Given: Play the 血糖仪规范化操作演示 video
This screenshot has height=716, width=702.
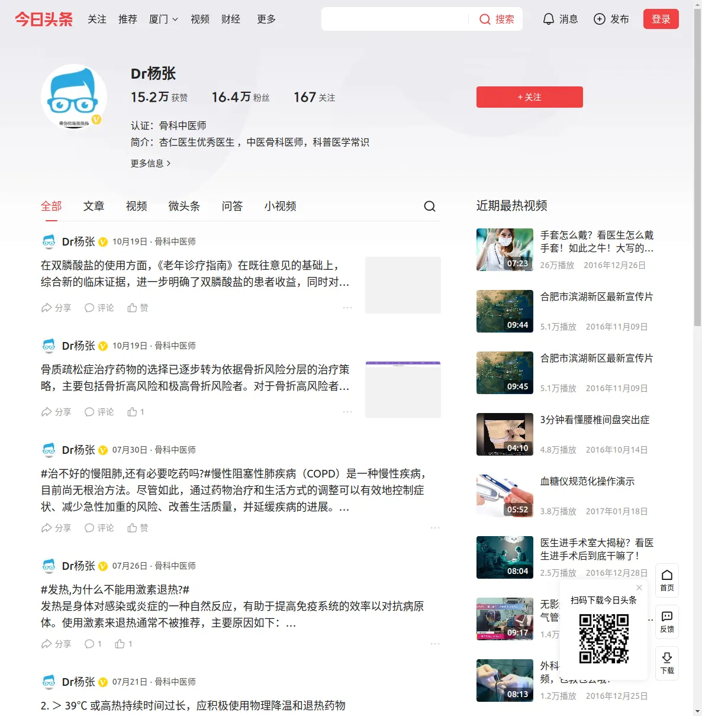Looking at the screenshot, I should (505, 496).
